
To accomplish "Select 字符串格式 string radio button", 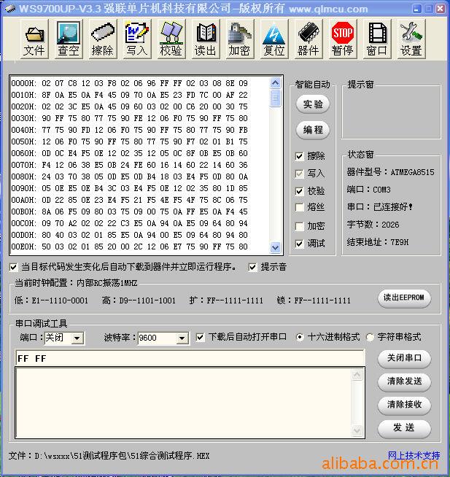I will 370,337.
